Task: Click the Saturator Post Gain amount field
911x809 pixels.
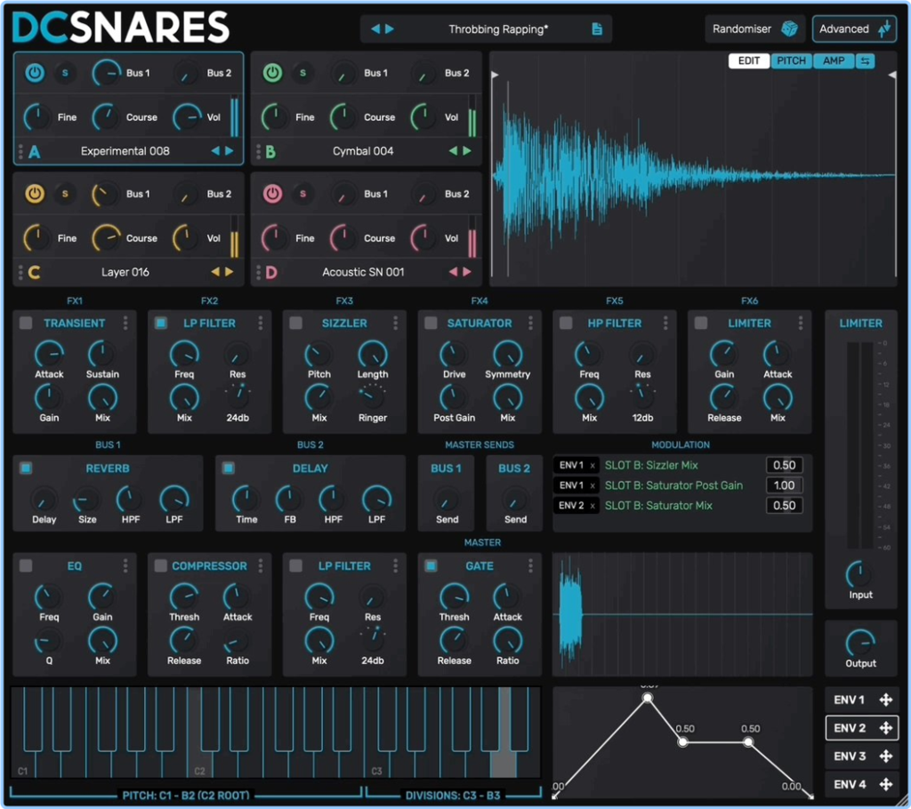Action: click(785, 485)
